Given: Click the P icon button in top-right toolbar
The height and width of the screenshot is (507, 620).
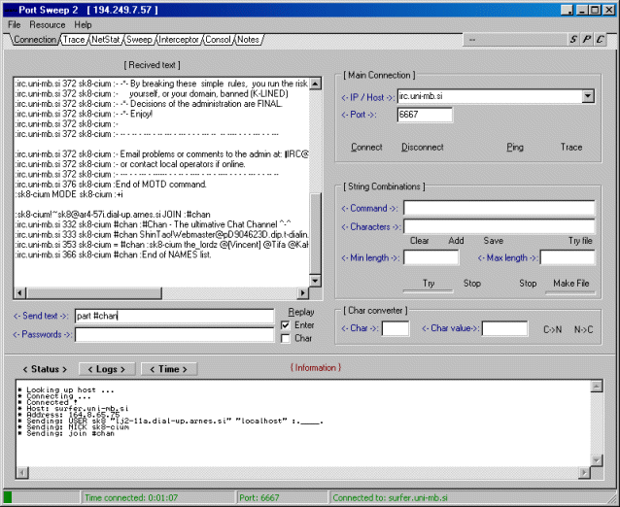Looking at the screenshot, I should 587,40.
